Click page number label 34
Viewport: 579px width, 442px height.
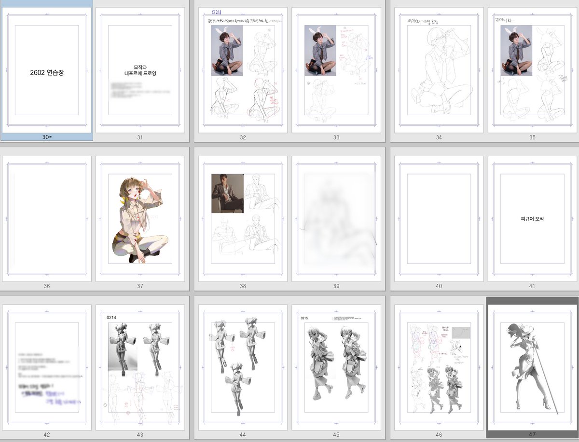(x=439, y=137)
